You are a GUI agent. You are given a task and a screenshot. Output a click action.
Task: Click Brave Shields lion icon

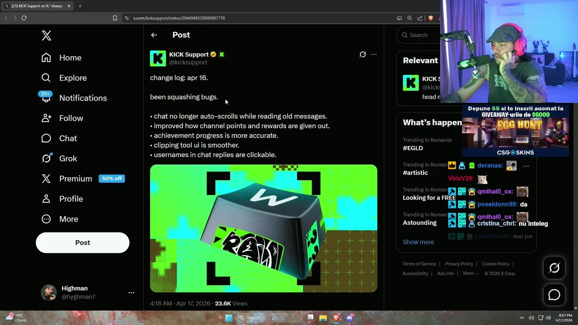430,18
